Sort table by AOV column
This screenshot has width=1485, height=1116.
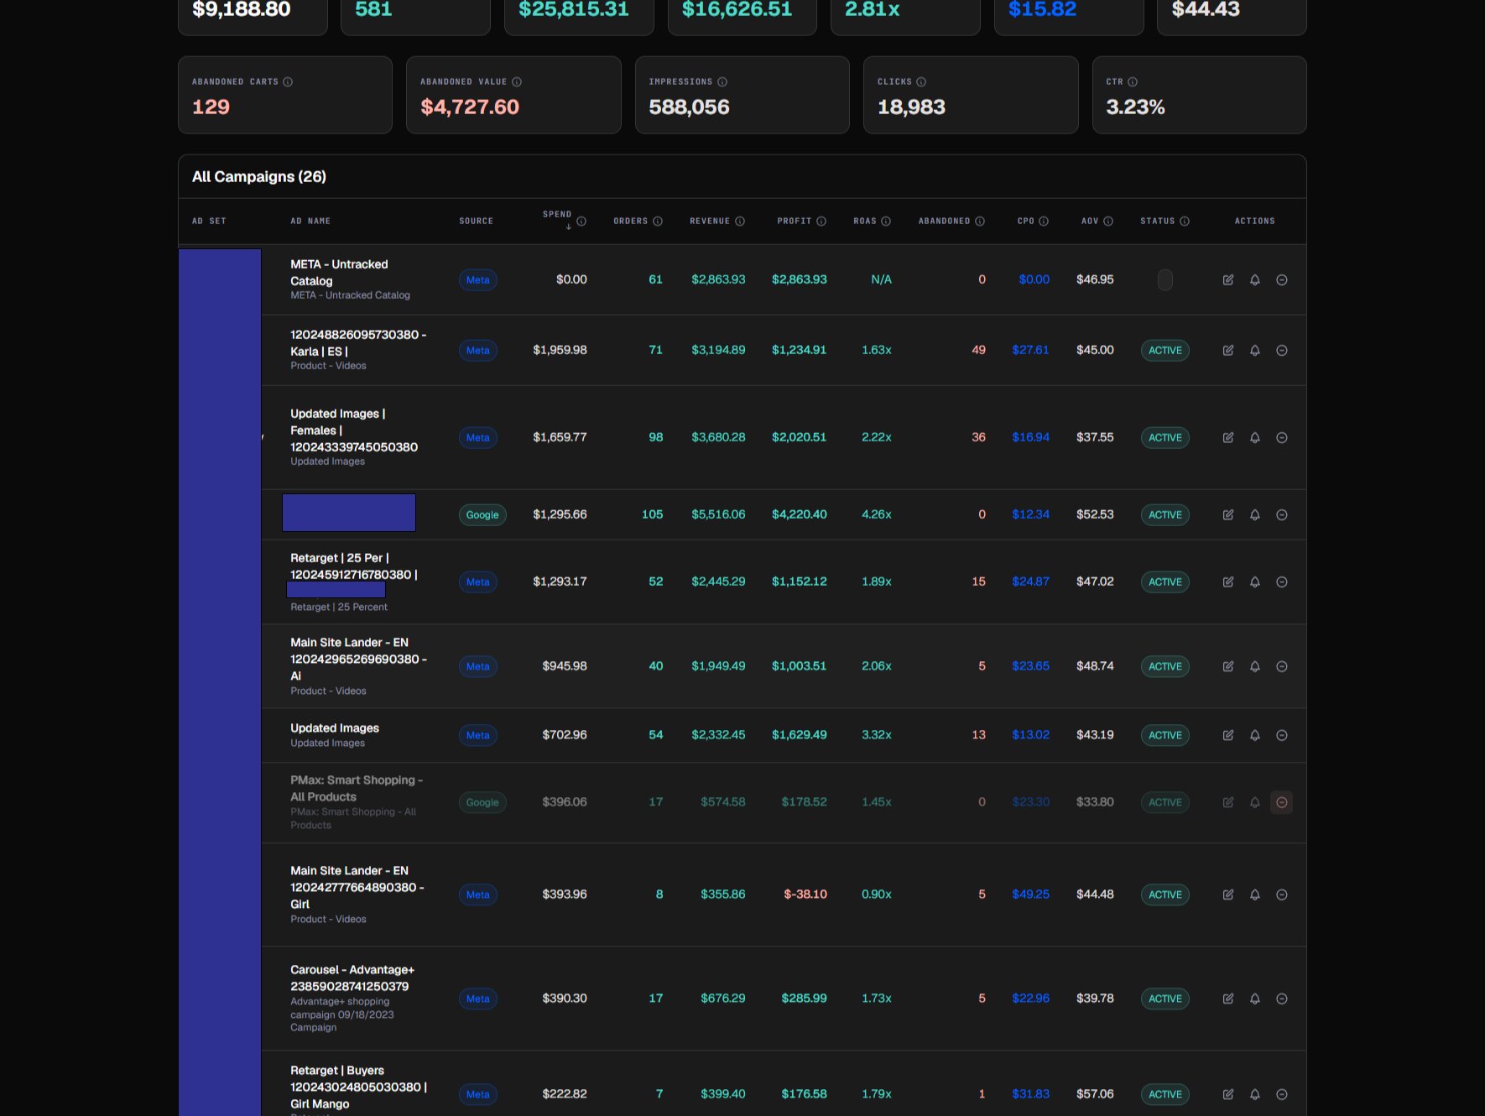[1090, 222]
